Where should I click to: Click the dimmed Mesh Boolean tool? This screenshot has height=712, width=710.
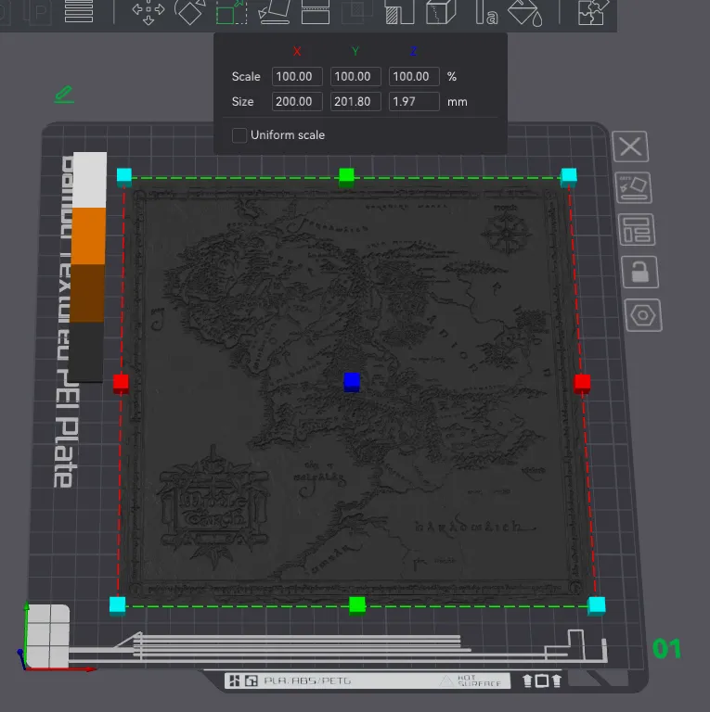click(x=357, y=12)
